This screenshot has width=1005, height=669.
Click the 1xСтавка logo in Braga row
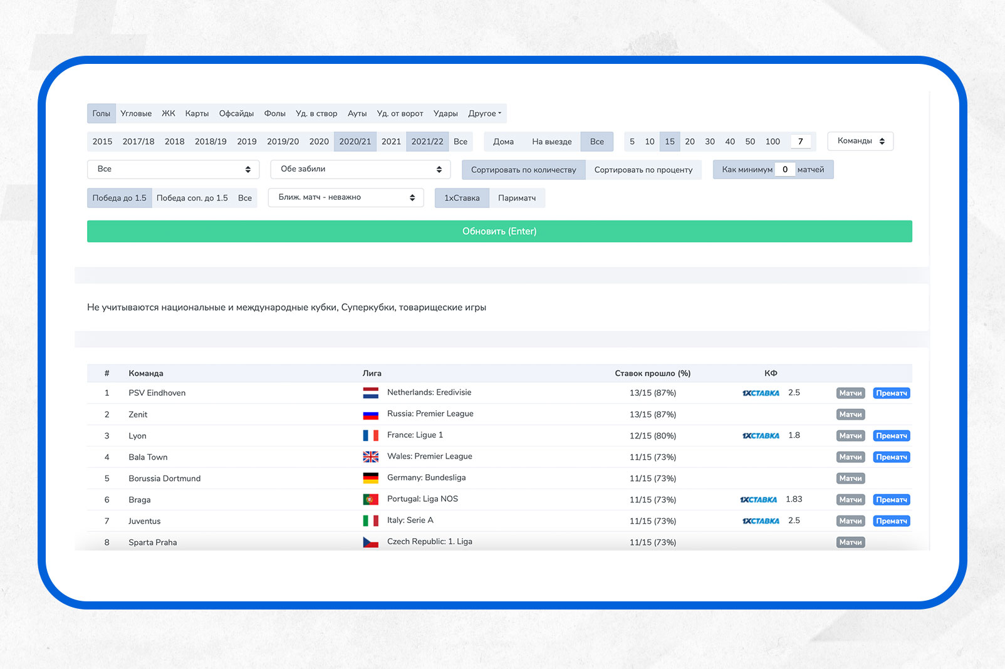(758, 500)
